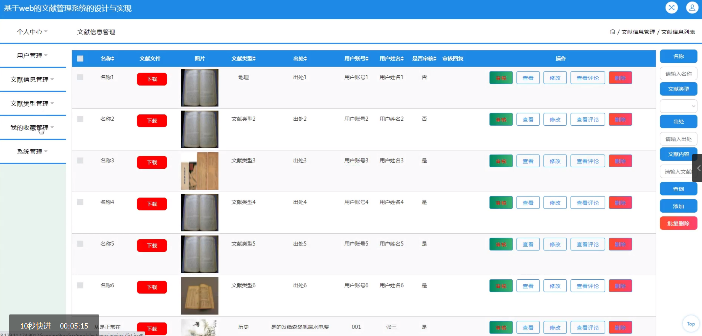Click 文献信息列表 in the breadcrumb
702x336 pixels.
pos(678,32)
